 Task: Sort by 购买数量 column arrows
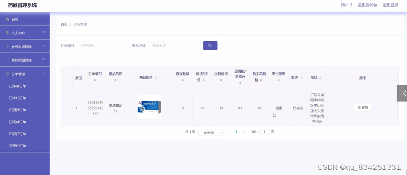coord(182,80)
